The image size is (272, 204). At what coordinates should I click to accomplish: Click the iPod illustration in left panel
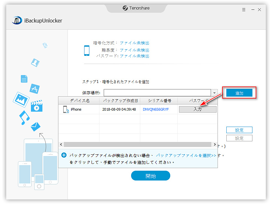coord(39,182)
